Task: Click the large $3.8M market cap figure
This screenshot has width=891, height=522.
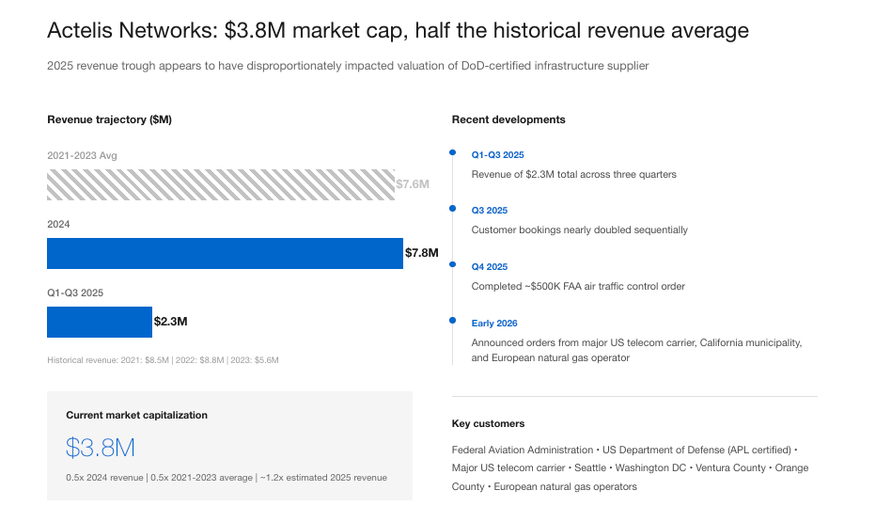Action: pos(101,448)
